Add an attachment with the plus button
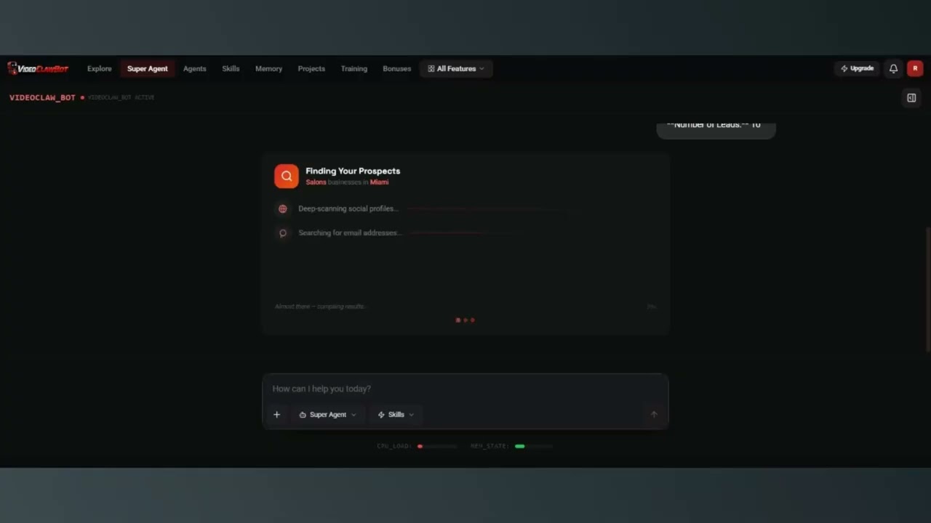 click(x=276, y=415)
